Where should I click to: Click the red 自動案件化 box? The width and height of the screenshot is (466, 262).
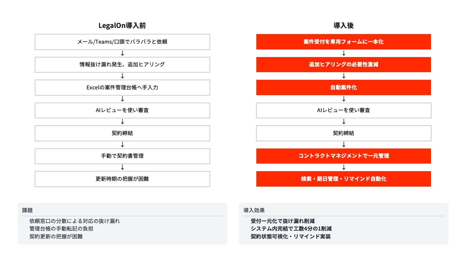click(x=344, y=88)
